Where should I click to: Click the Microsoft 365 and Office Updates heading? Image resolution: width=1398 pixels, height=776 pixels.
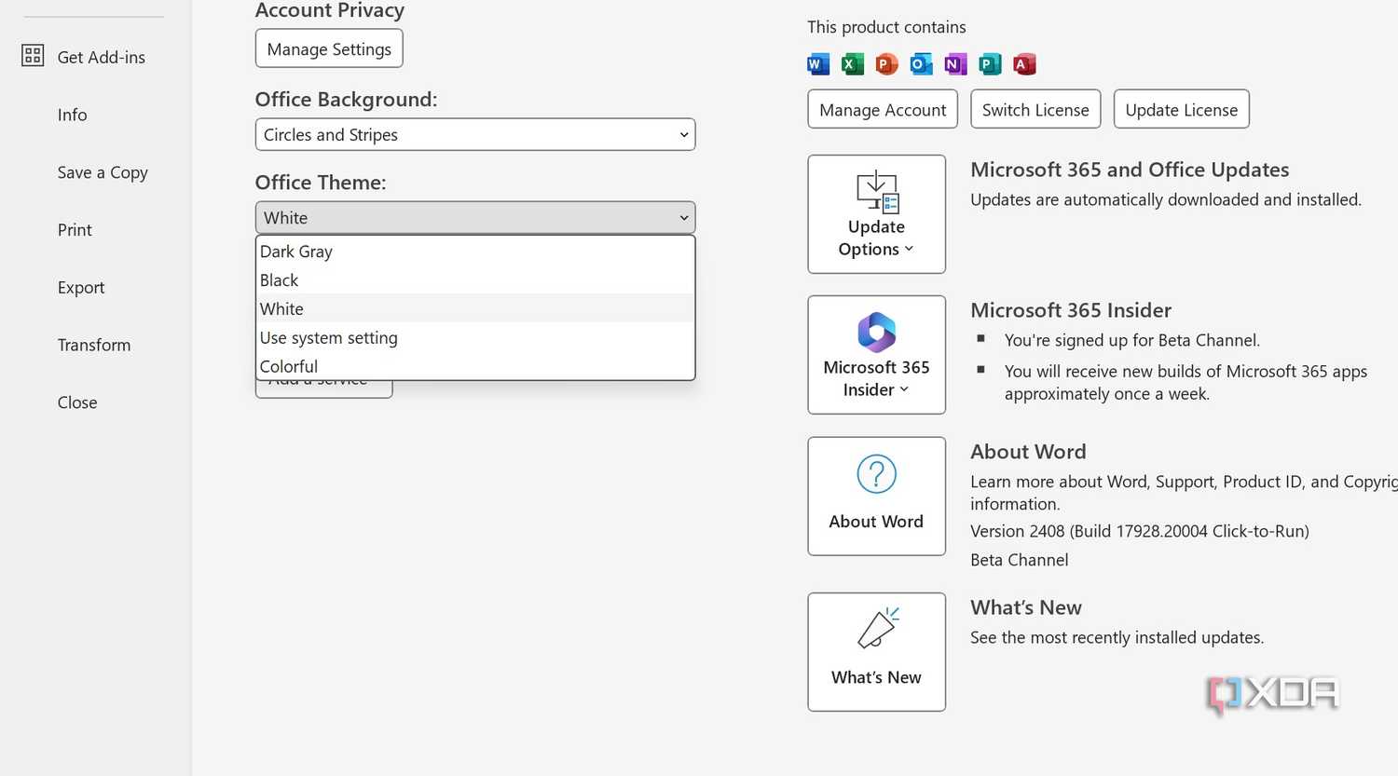pos(1130,170)
